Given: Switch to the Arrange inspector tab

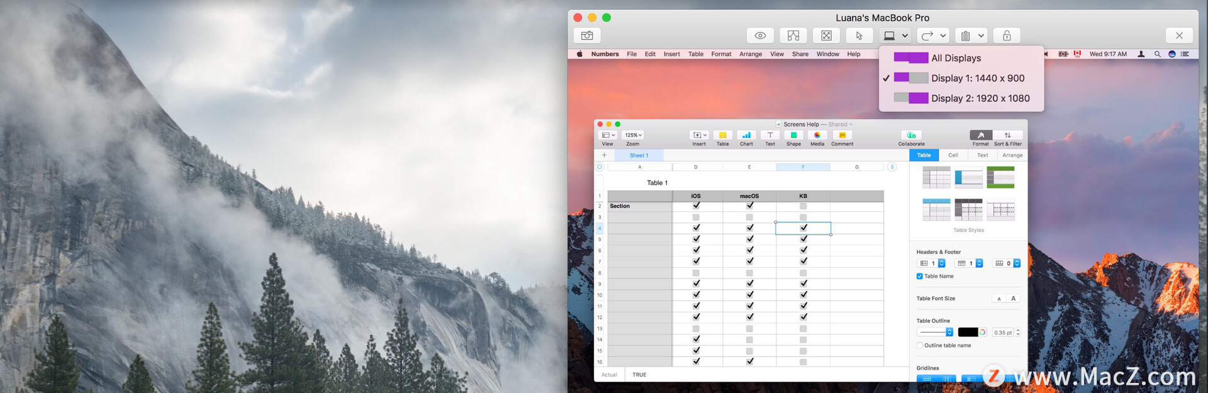Looking at the screenshot, I should (1012, 155).
